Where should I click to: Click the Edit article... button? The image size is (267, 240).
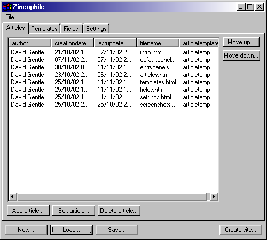click(x=74, y=211)
